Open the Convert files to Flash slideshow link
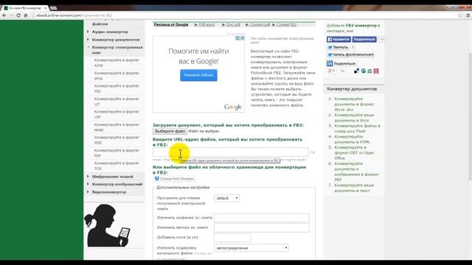 click(x=357, y=129)
